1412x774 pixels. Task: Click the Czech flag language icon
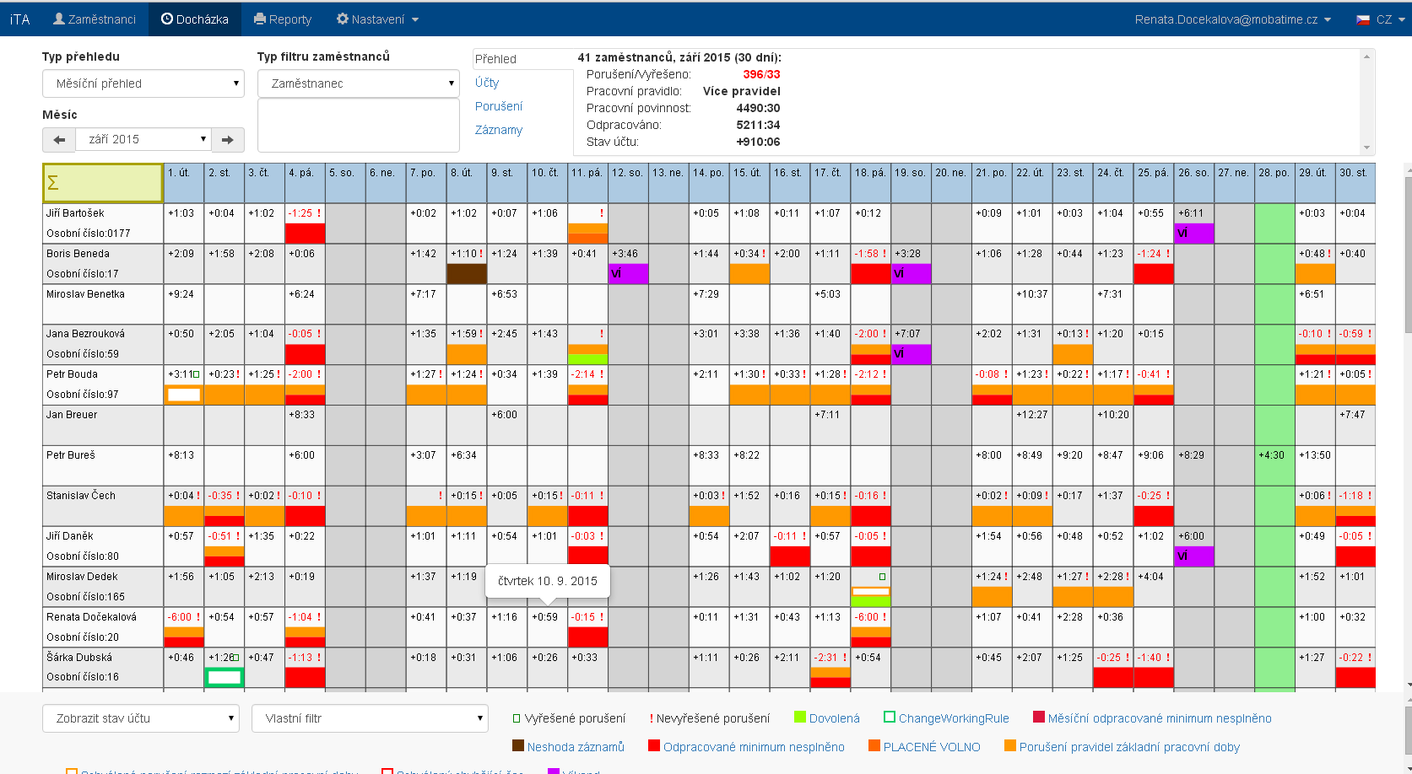tap(1363, 19)
